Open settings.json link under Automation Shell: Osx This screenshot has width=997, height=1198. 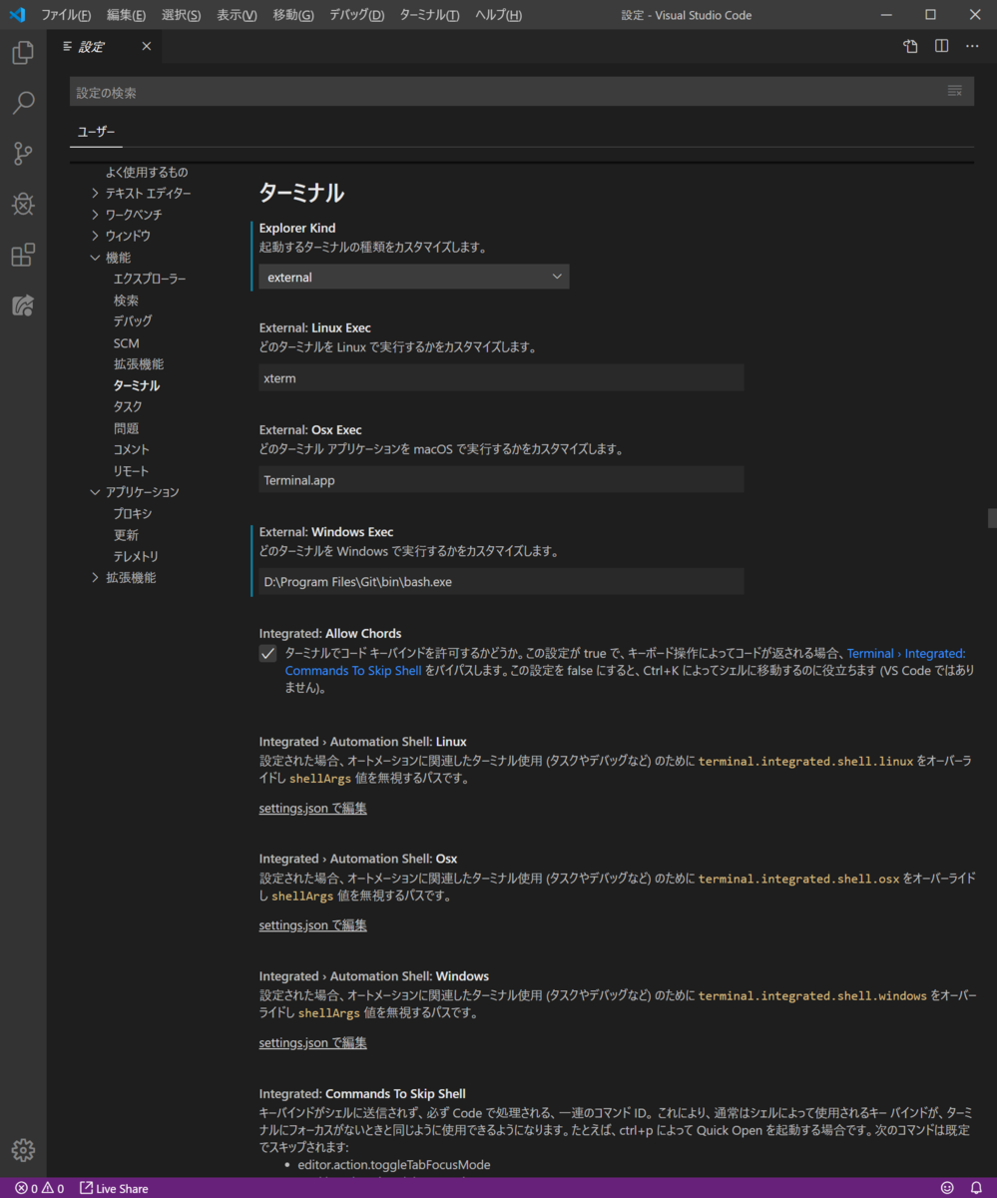point(312,925)
